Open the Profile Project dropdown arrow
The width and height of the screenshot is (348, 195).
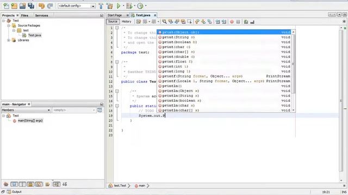146,6
